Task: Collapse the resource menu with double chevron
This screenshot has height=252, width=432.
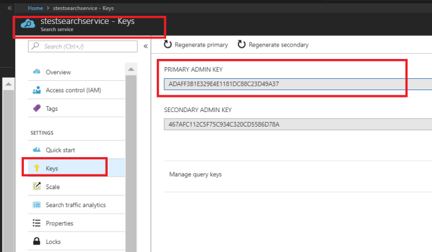Action: 146,46
